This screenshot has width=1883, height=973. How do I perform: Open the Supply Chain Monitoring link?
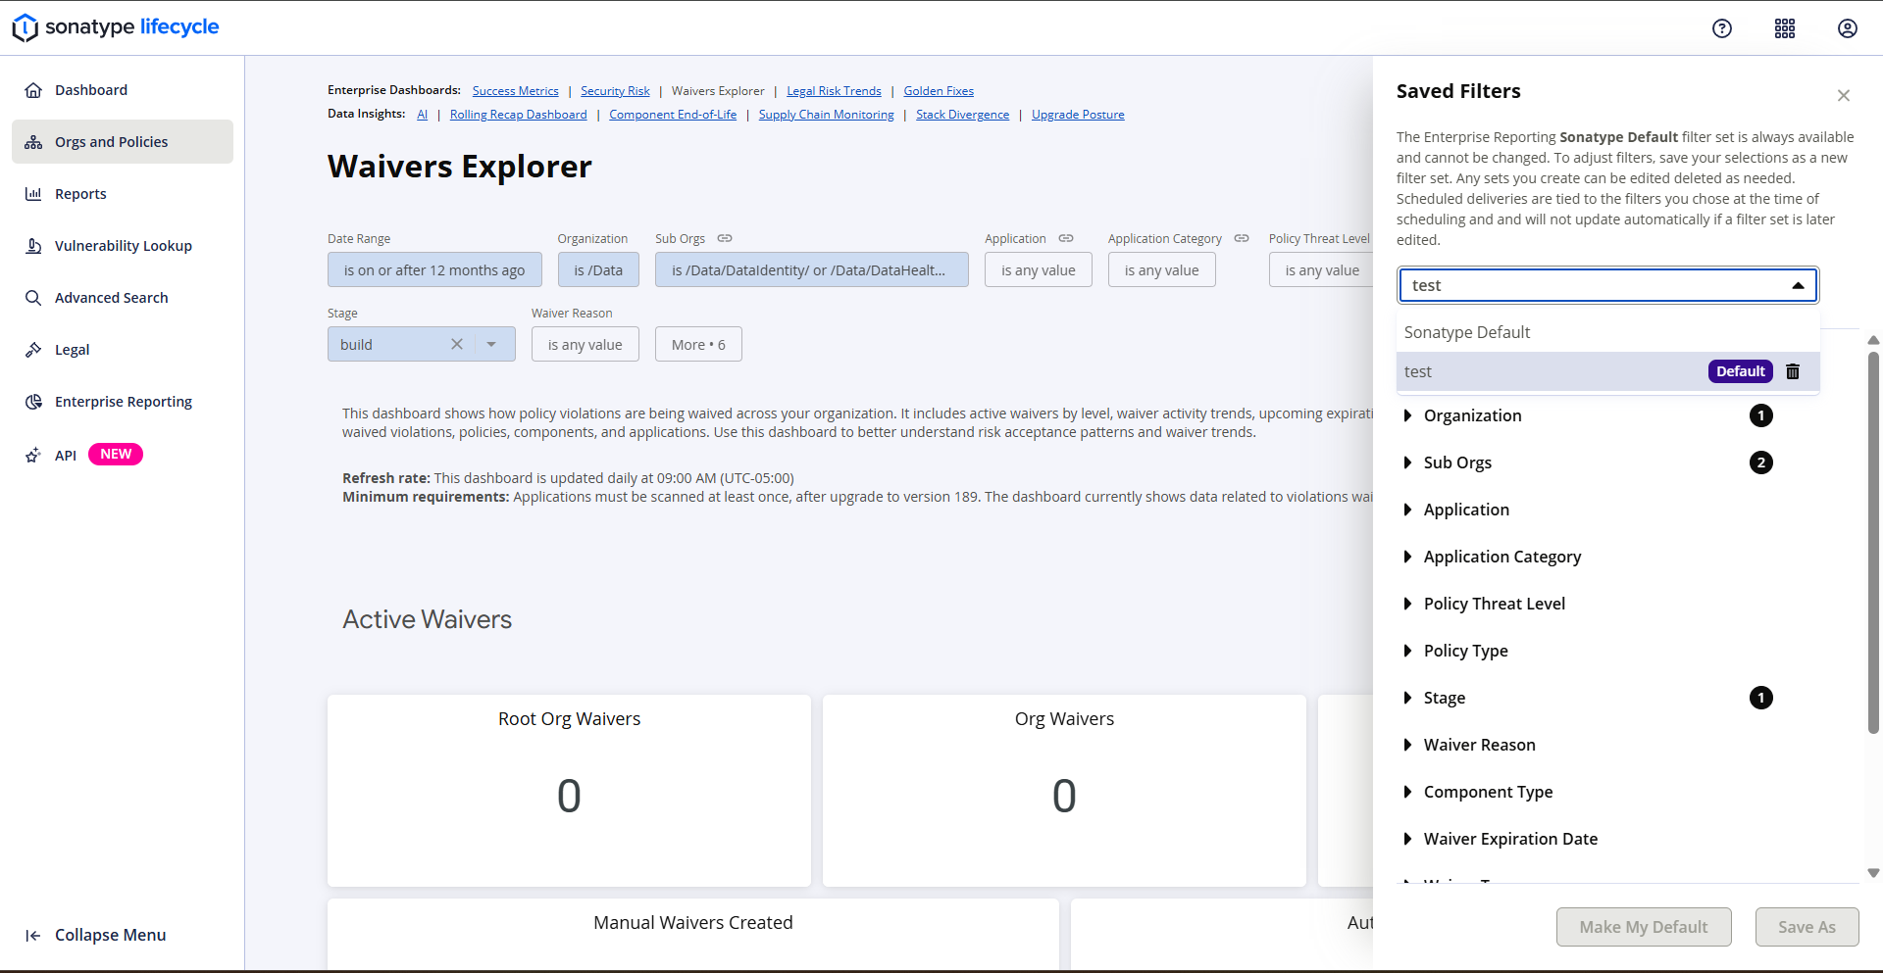tap(827, 115)
